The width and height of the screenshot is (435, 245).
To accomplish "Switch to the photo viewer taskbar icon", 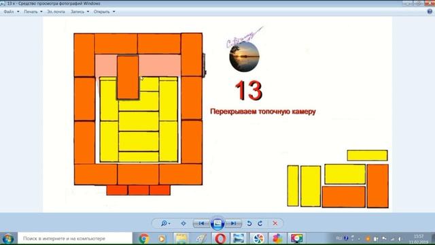I will click(239, 238).
